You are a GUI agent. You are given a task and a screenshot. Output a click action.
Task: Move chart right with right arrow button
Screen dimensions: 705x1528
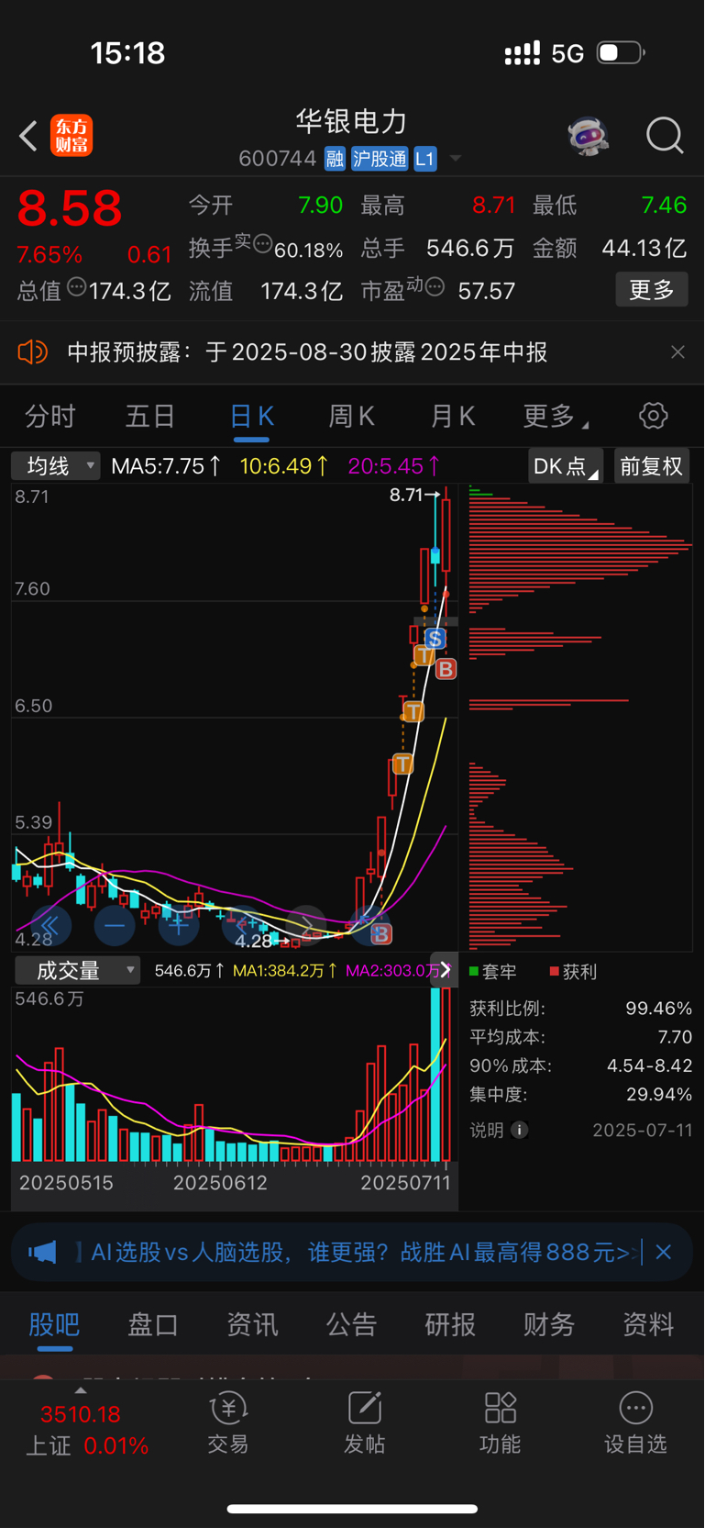tap(306, 925)
